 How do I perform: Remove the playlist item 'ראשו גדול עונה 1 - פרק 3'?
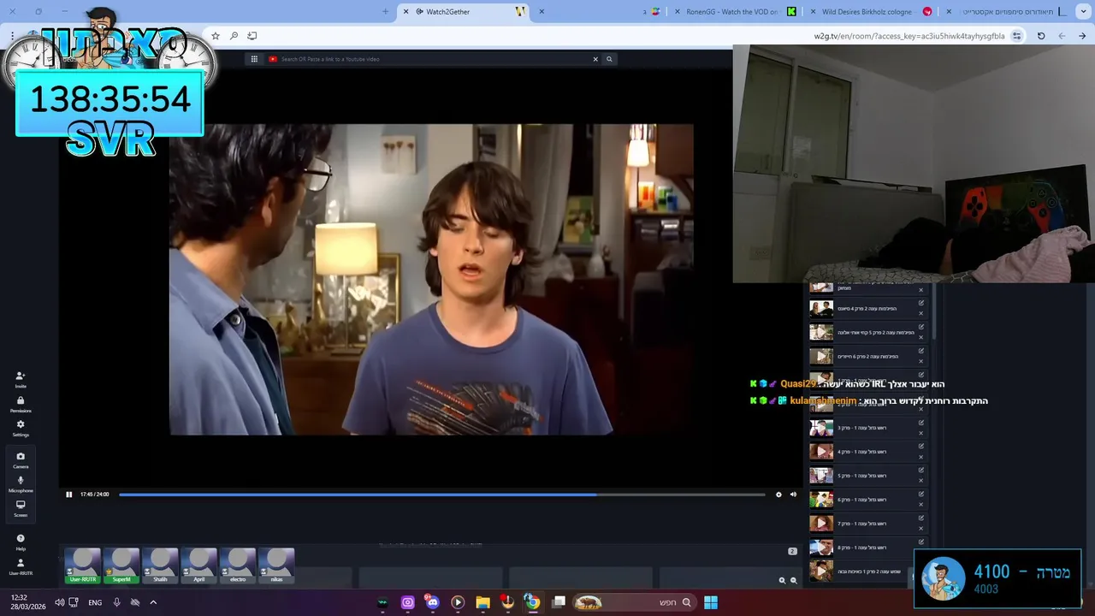click(x=921, y=433)
